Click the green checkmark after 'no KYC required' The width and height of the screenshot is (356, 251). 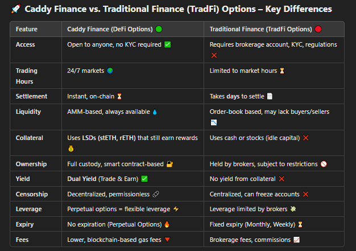pos(168,44)
